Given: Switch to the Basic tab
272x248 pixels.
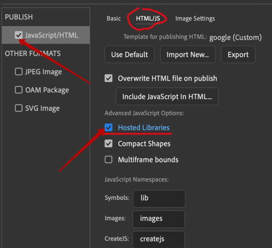Looking at the screenshot, I should point(114,18).
